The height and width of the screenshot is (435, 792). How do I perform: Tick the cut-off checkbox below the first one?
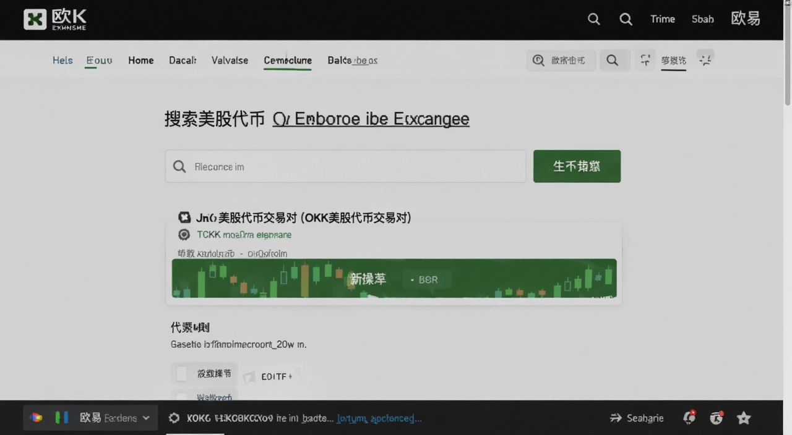(181, 397)
